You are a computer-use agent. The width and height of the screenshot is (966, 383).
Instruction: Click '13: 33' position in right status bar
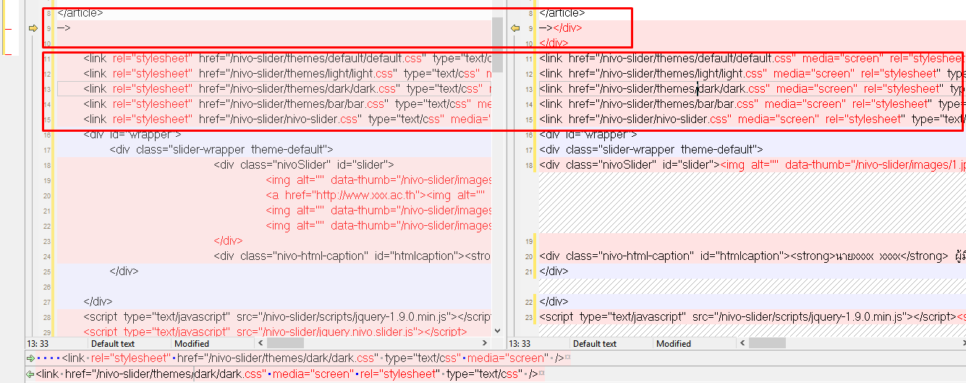(520, 344)
